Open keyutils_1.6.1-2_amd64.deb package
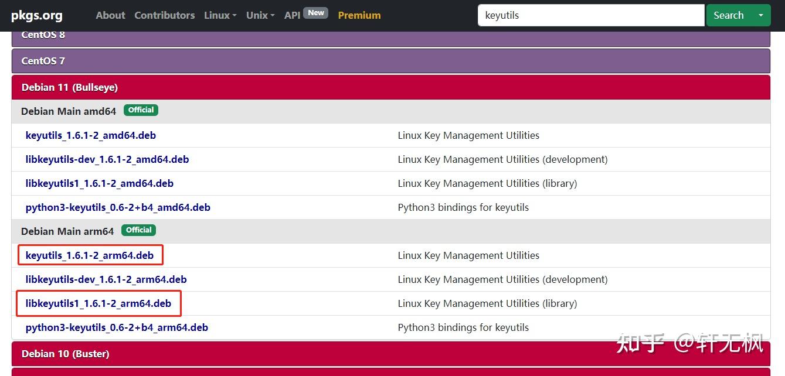Image resolution: width=785 pixels, height=376 pixels. point(91,135)
